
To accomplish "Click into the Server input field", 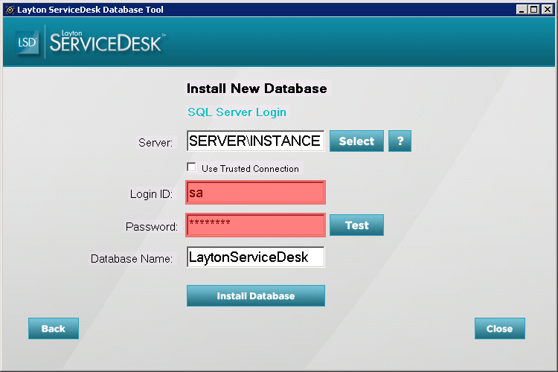I will pyautogui.click(x=255, y=141).
